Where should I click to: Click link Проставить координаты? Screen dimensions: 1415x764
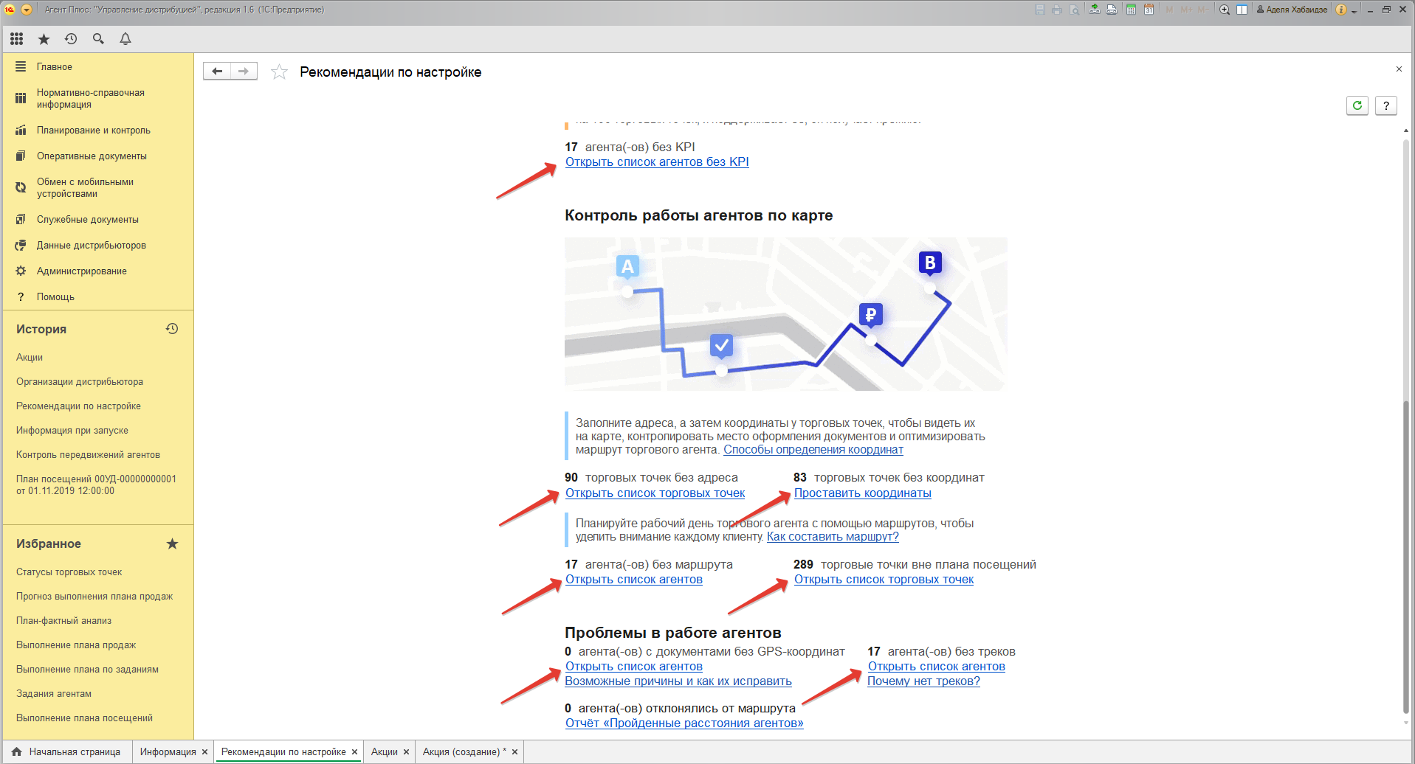coord(863,493)
